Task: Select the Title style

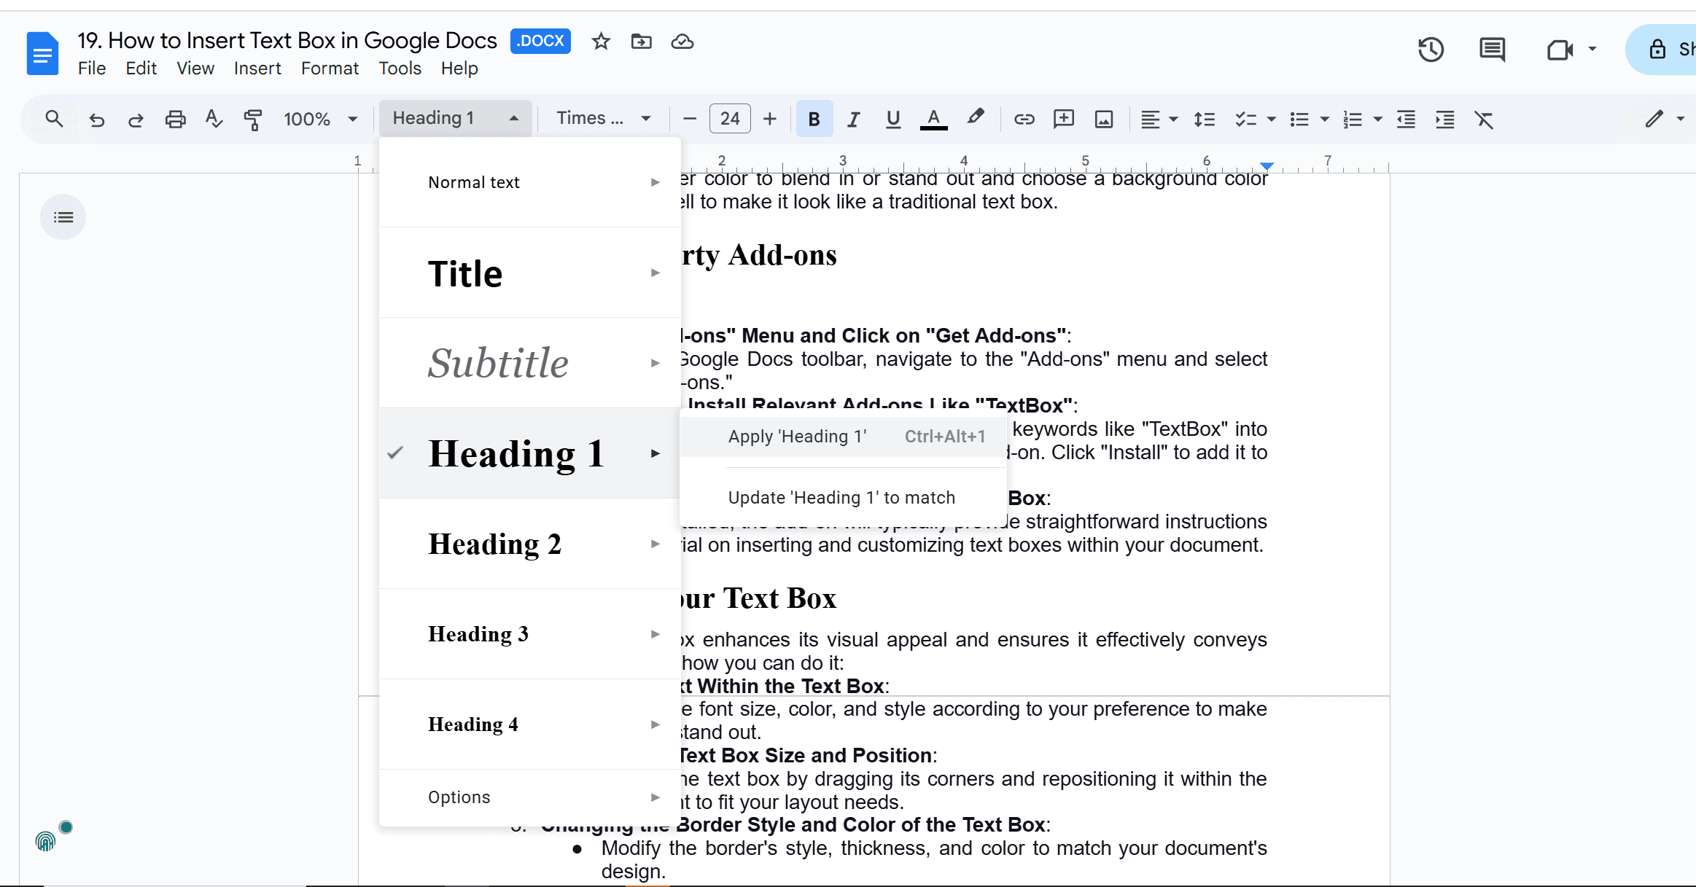Action: pos(530,273)
